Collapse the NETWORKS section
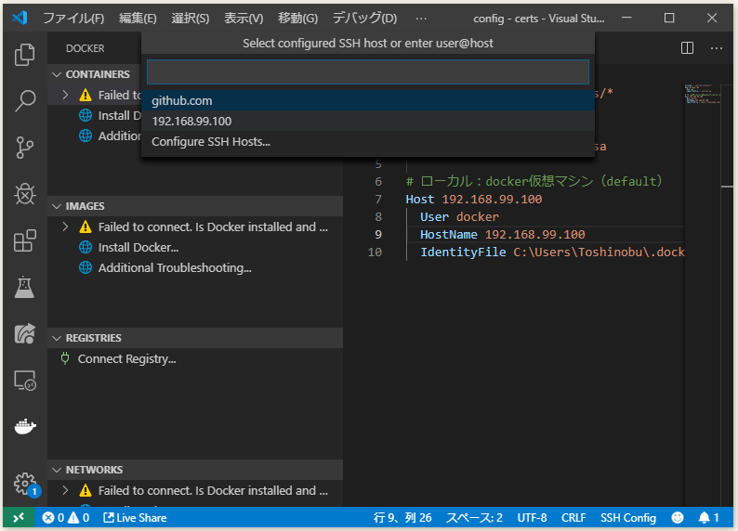Viewport: 738px width, 531px height. tap(57, 470)
